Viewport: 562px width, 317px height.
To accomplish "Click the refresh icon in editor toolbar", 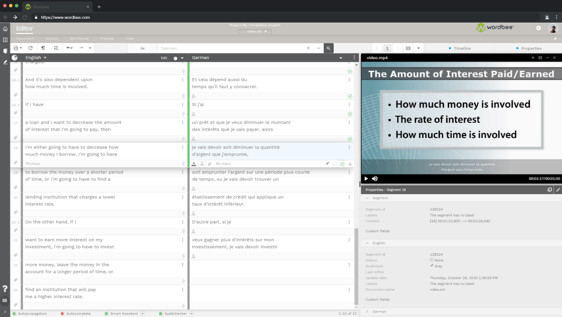I will [31, 48].
